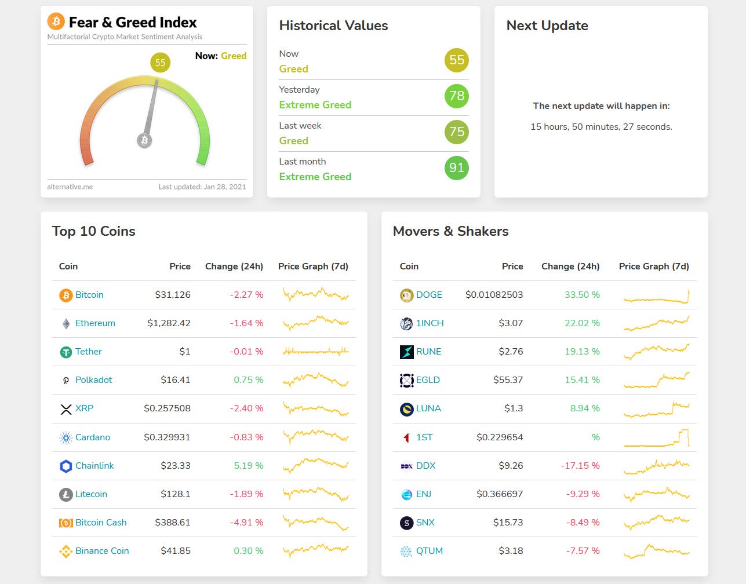Screen dimensions: 746x584
Task: Click the DDX icon
Action: coord(407,466)
